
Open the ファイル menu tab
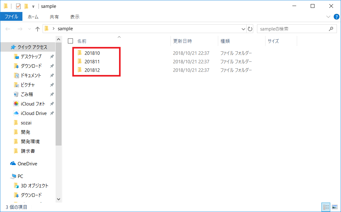[11, 17]
